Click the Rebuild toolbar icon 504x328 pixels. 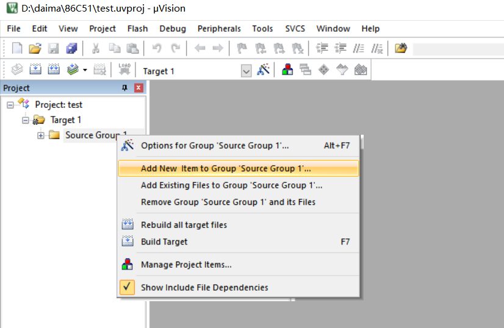click(54, 70)
